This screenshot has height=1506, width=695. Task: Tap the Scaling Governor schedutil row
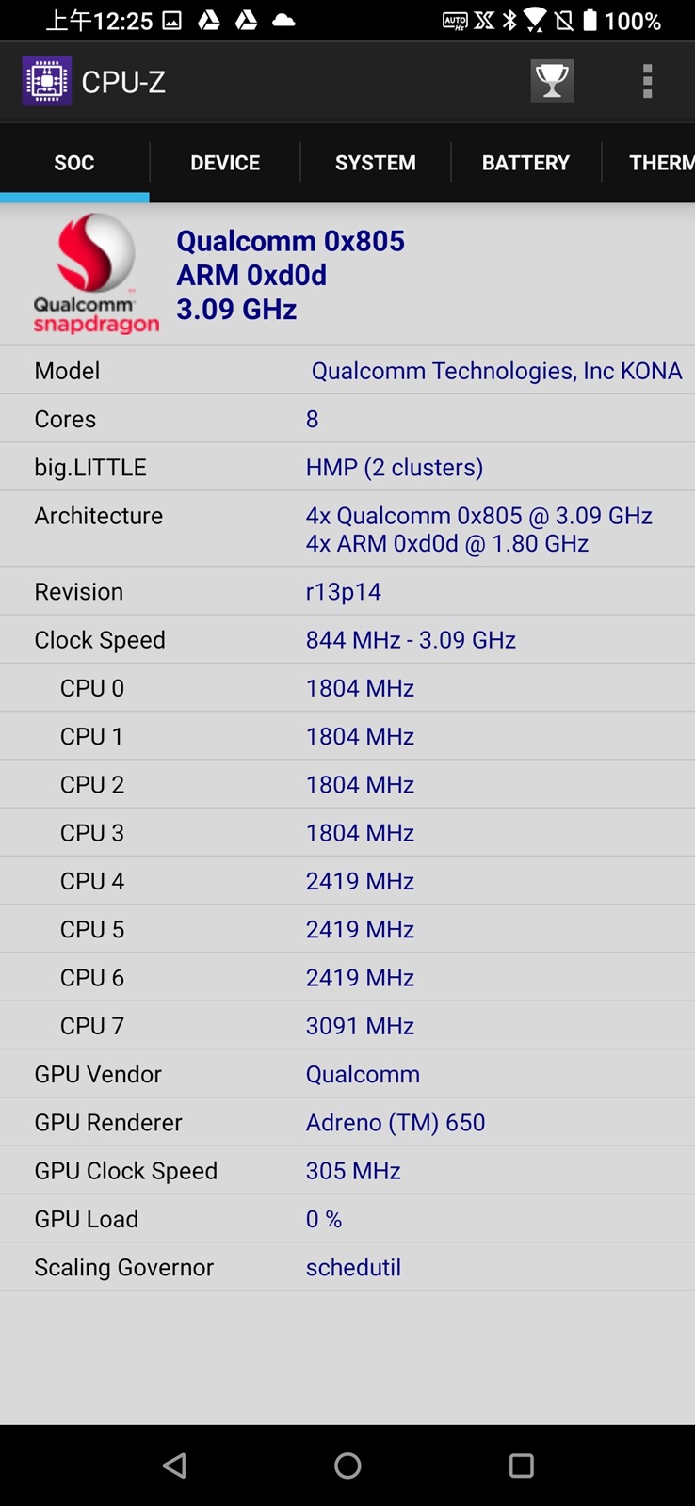[x=347, y=1267]
